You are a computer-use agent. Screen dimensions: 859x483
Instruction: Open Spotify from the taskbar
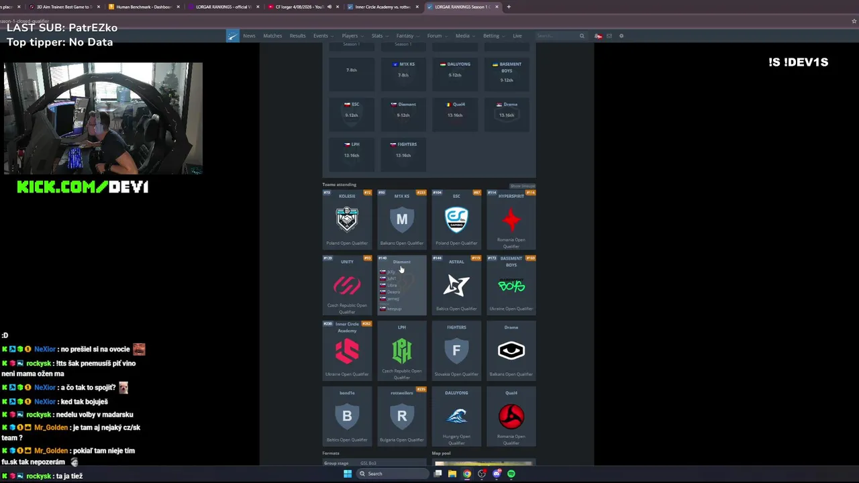point(511,474)
